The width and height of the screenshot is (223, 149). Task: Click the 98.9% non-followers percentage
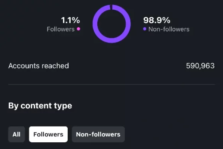click(156, 20)
